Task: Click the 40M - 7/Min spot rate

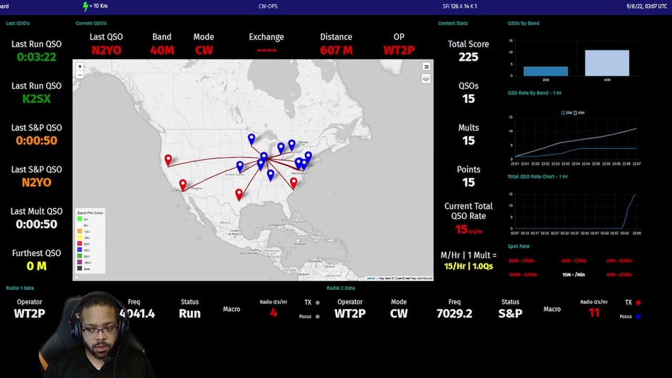Action: pos(573,260)
